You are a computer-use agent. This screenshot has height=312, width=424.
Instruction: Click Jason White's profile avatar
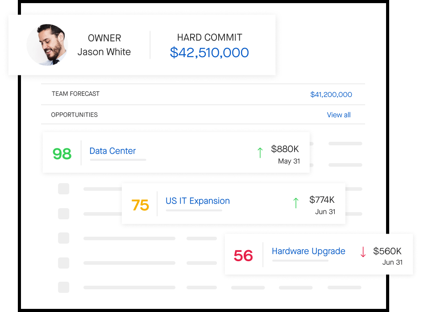(47, 45)
